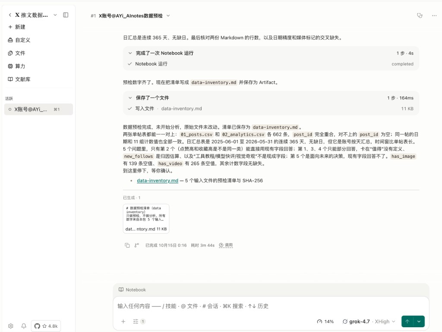Toggle the sidebar panel icon

pyautogui.click(x=66, y=15)
